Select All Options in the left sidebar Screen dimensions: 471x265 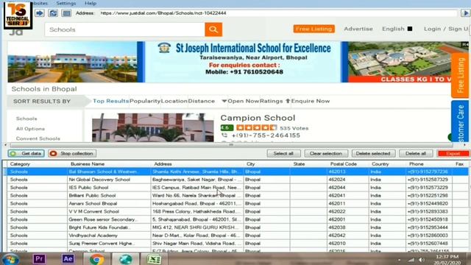coord(30,129)
